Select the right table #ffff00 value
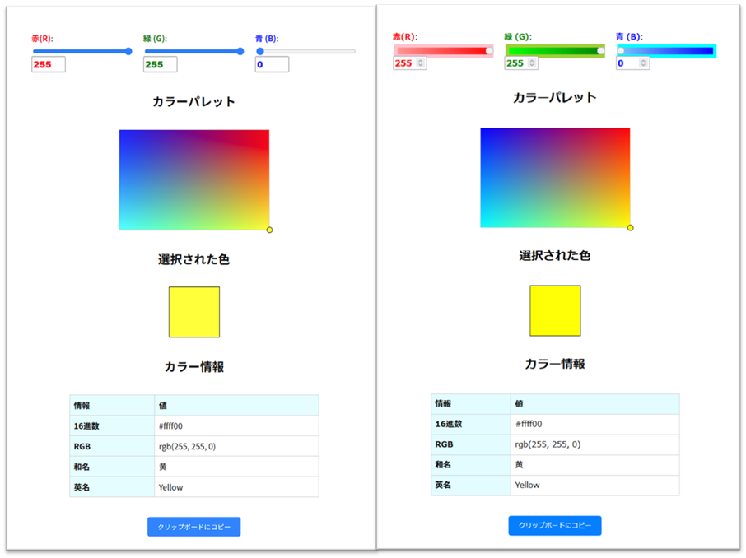Screen dimensions: 746x558 pyautogui.click(x=529, y=424)
